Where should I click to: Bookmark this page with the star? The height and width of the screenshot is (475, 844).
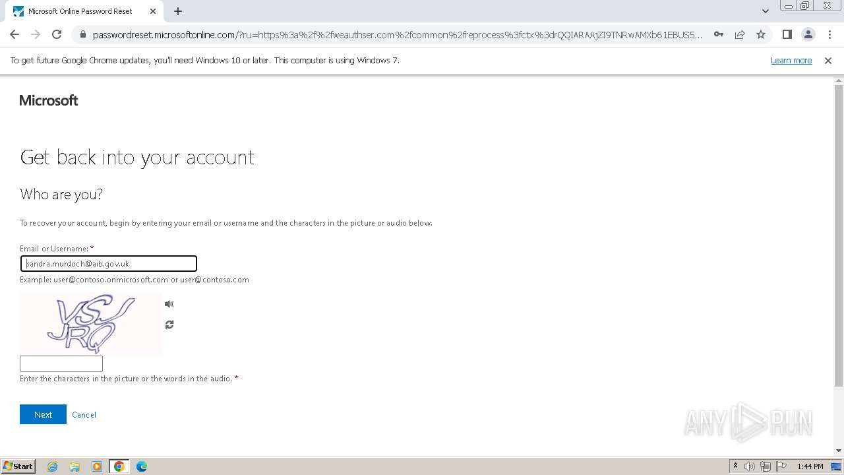[761, 34]
